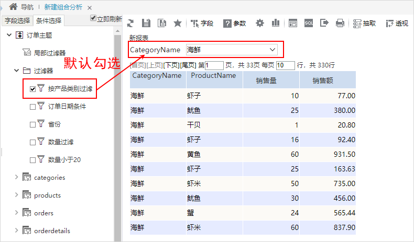Click the export icon

pyautogui.click(x=324, y=23)
